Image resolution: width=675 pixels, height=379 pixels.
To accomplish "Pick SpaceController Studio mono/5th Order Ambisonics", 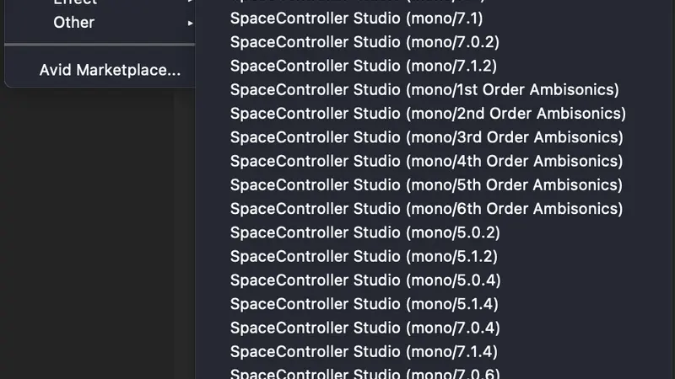I will coord(426,184).
